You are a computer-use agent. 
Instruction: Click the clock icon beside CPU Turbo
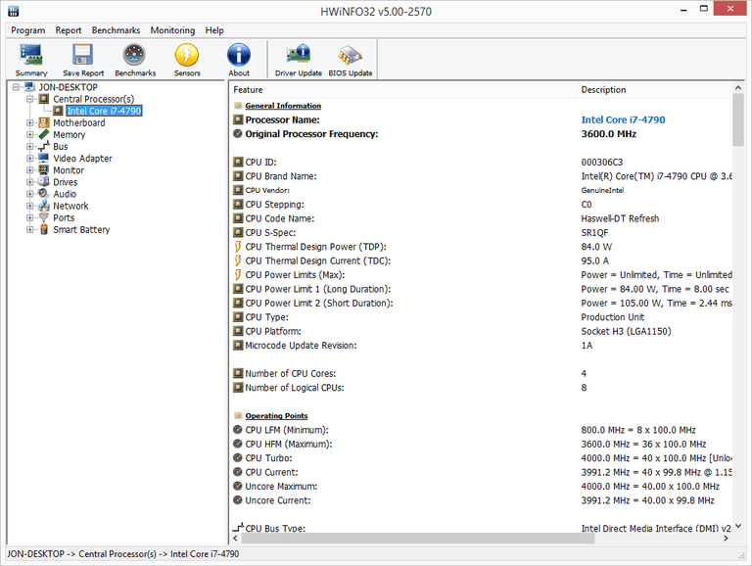(x=238, y=457)
